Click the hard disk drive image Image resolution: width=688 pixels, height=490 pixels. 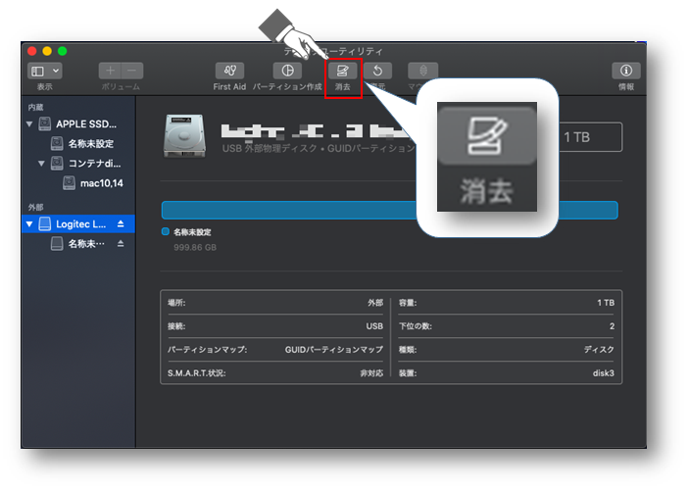coord(184,135)
